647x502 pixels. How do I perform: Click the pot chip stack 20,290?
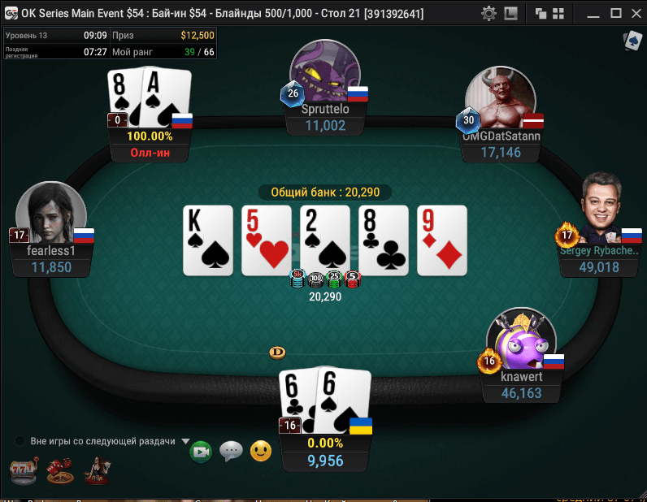coord(325,279)
